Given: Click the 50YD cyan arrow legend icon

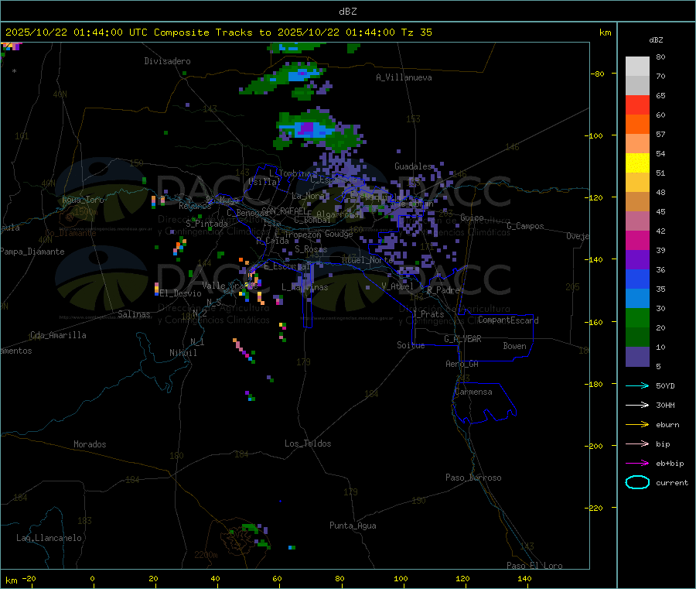Looking at the screenshot, I should (637, 385).
